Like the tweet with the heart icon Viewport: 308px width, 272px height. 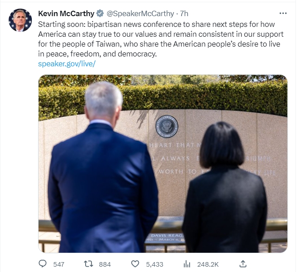point(135,264)
